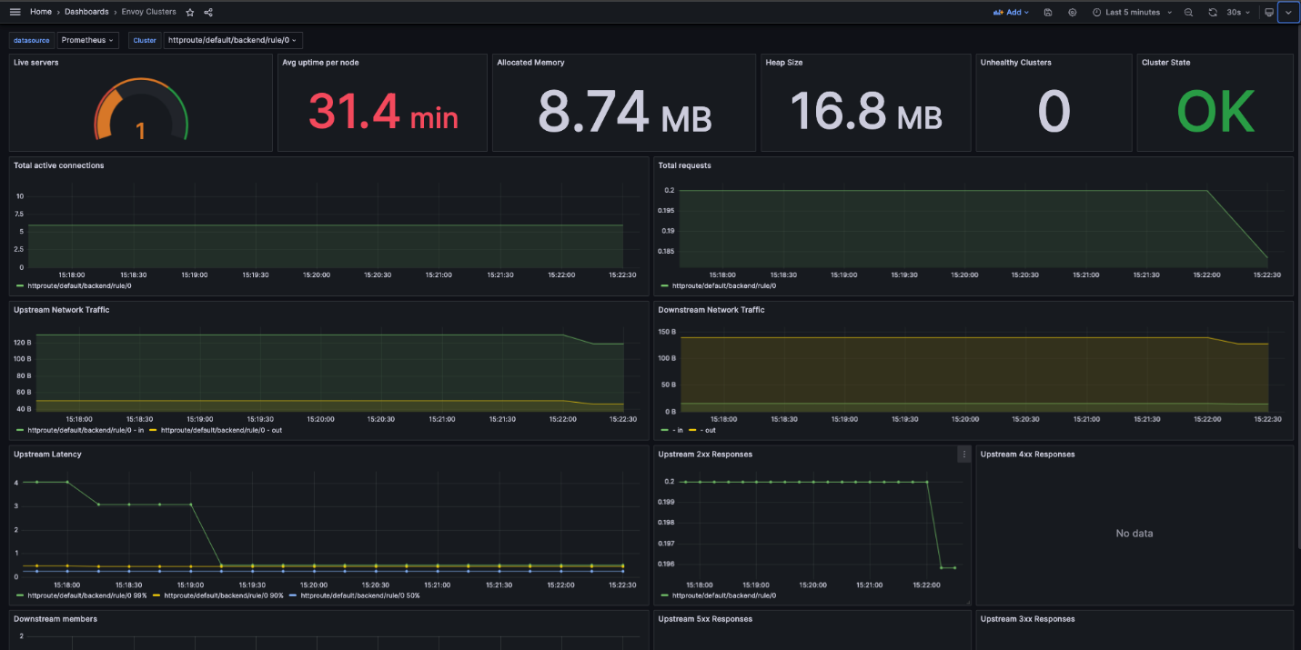The image size is (1301, 650).
Task: Navigate to Dashboards in the breadcrumb
Action: 86,12
